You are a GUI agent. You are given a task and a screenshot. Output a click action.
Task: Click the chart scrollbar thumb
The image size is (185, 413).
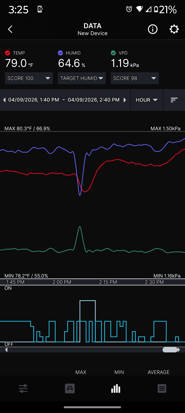pyautogui.click(x=170, y=350)
